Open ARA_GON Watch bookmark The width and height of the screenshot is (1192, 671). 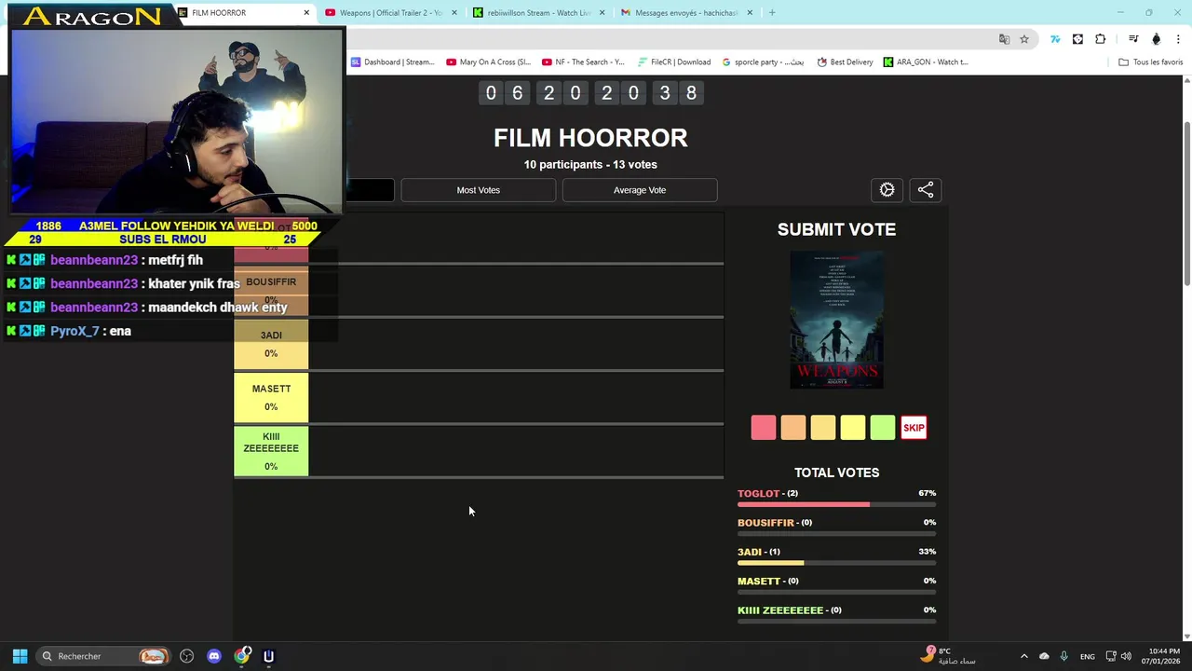pyautogui.click(x=926, y=62)
